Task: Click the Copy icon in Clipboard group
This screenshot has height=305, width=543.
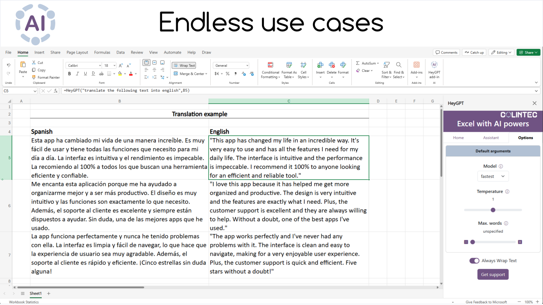Action: [x=34, y=70]
